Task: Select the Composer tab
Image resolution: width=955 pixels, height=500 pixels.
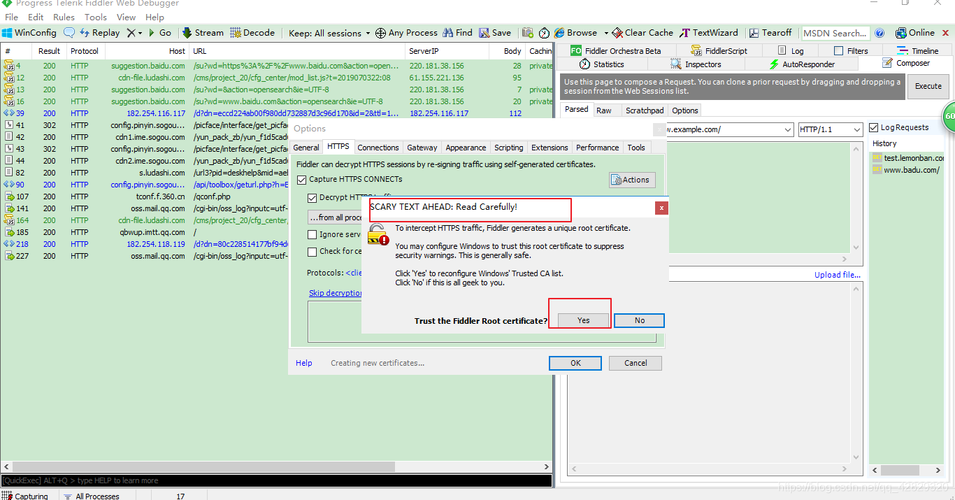Action: [906, 63]
